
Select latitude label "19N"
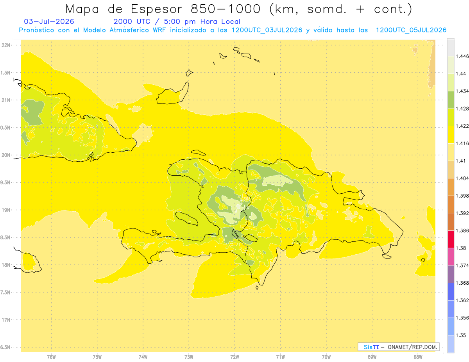pyautogui.click(x=6, y=210)
